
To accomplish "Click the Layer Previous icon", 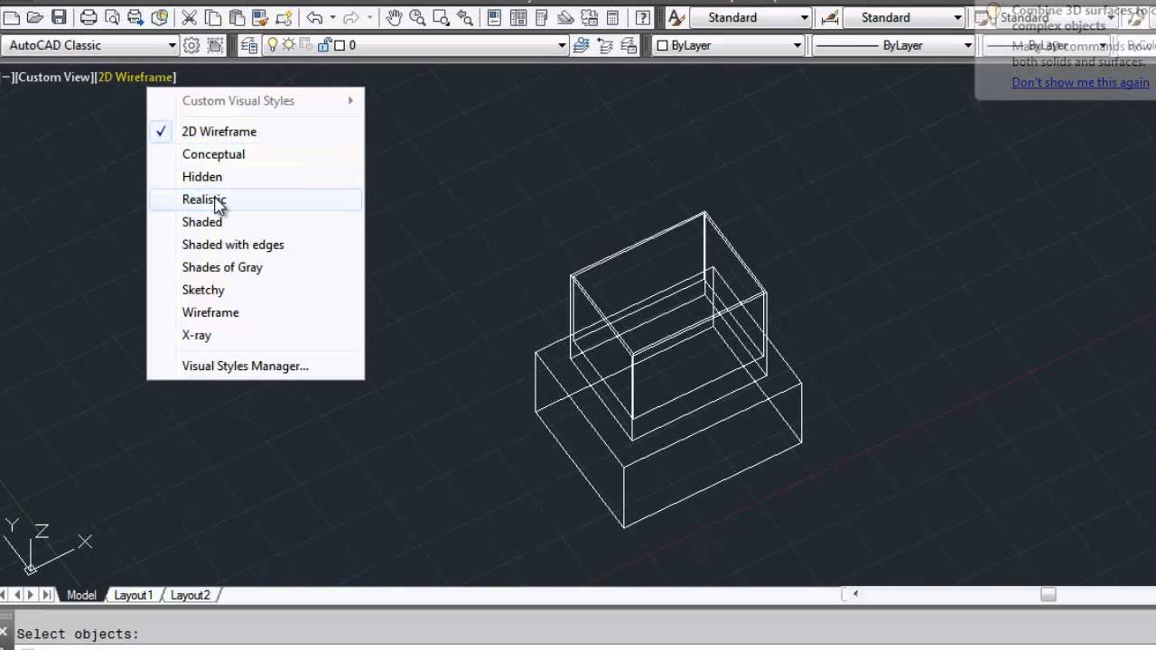I will [x=605, y=45].
